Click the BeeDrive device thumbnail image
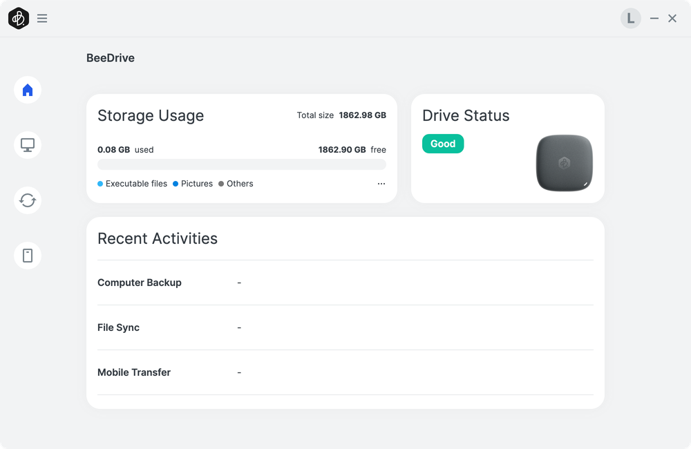The height and width of the screenshot is (449, 691). pyautogui.click(x=564, y=163)
